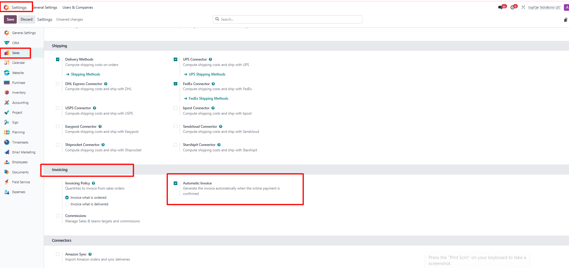Enable the bpost Connector checkbox

[x=175, y=108]
